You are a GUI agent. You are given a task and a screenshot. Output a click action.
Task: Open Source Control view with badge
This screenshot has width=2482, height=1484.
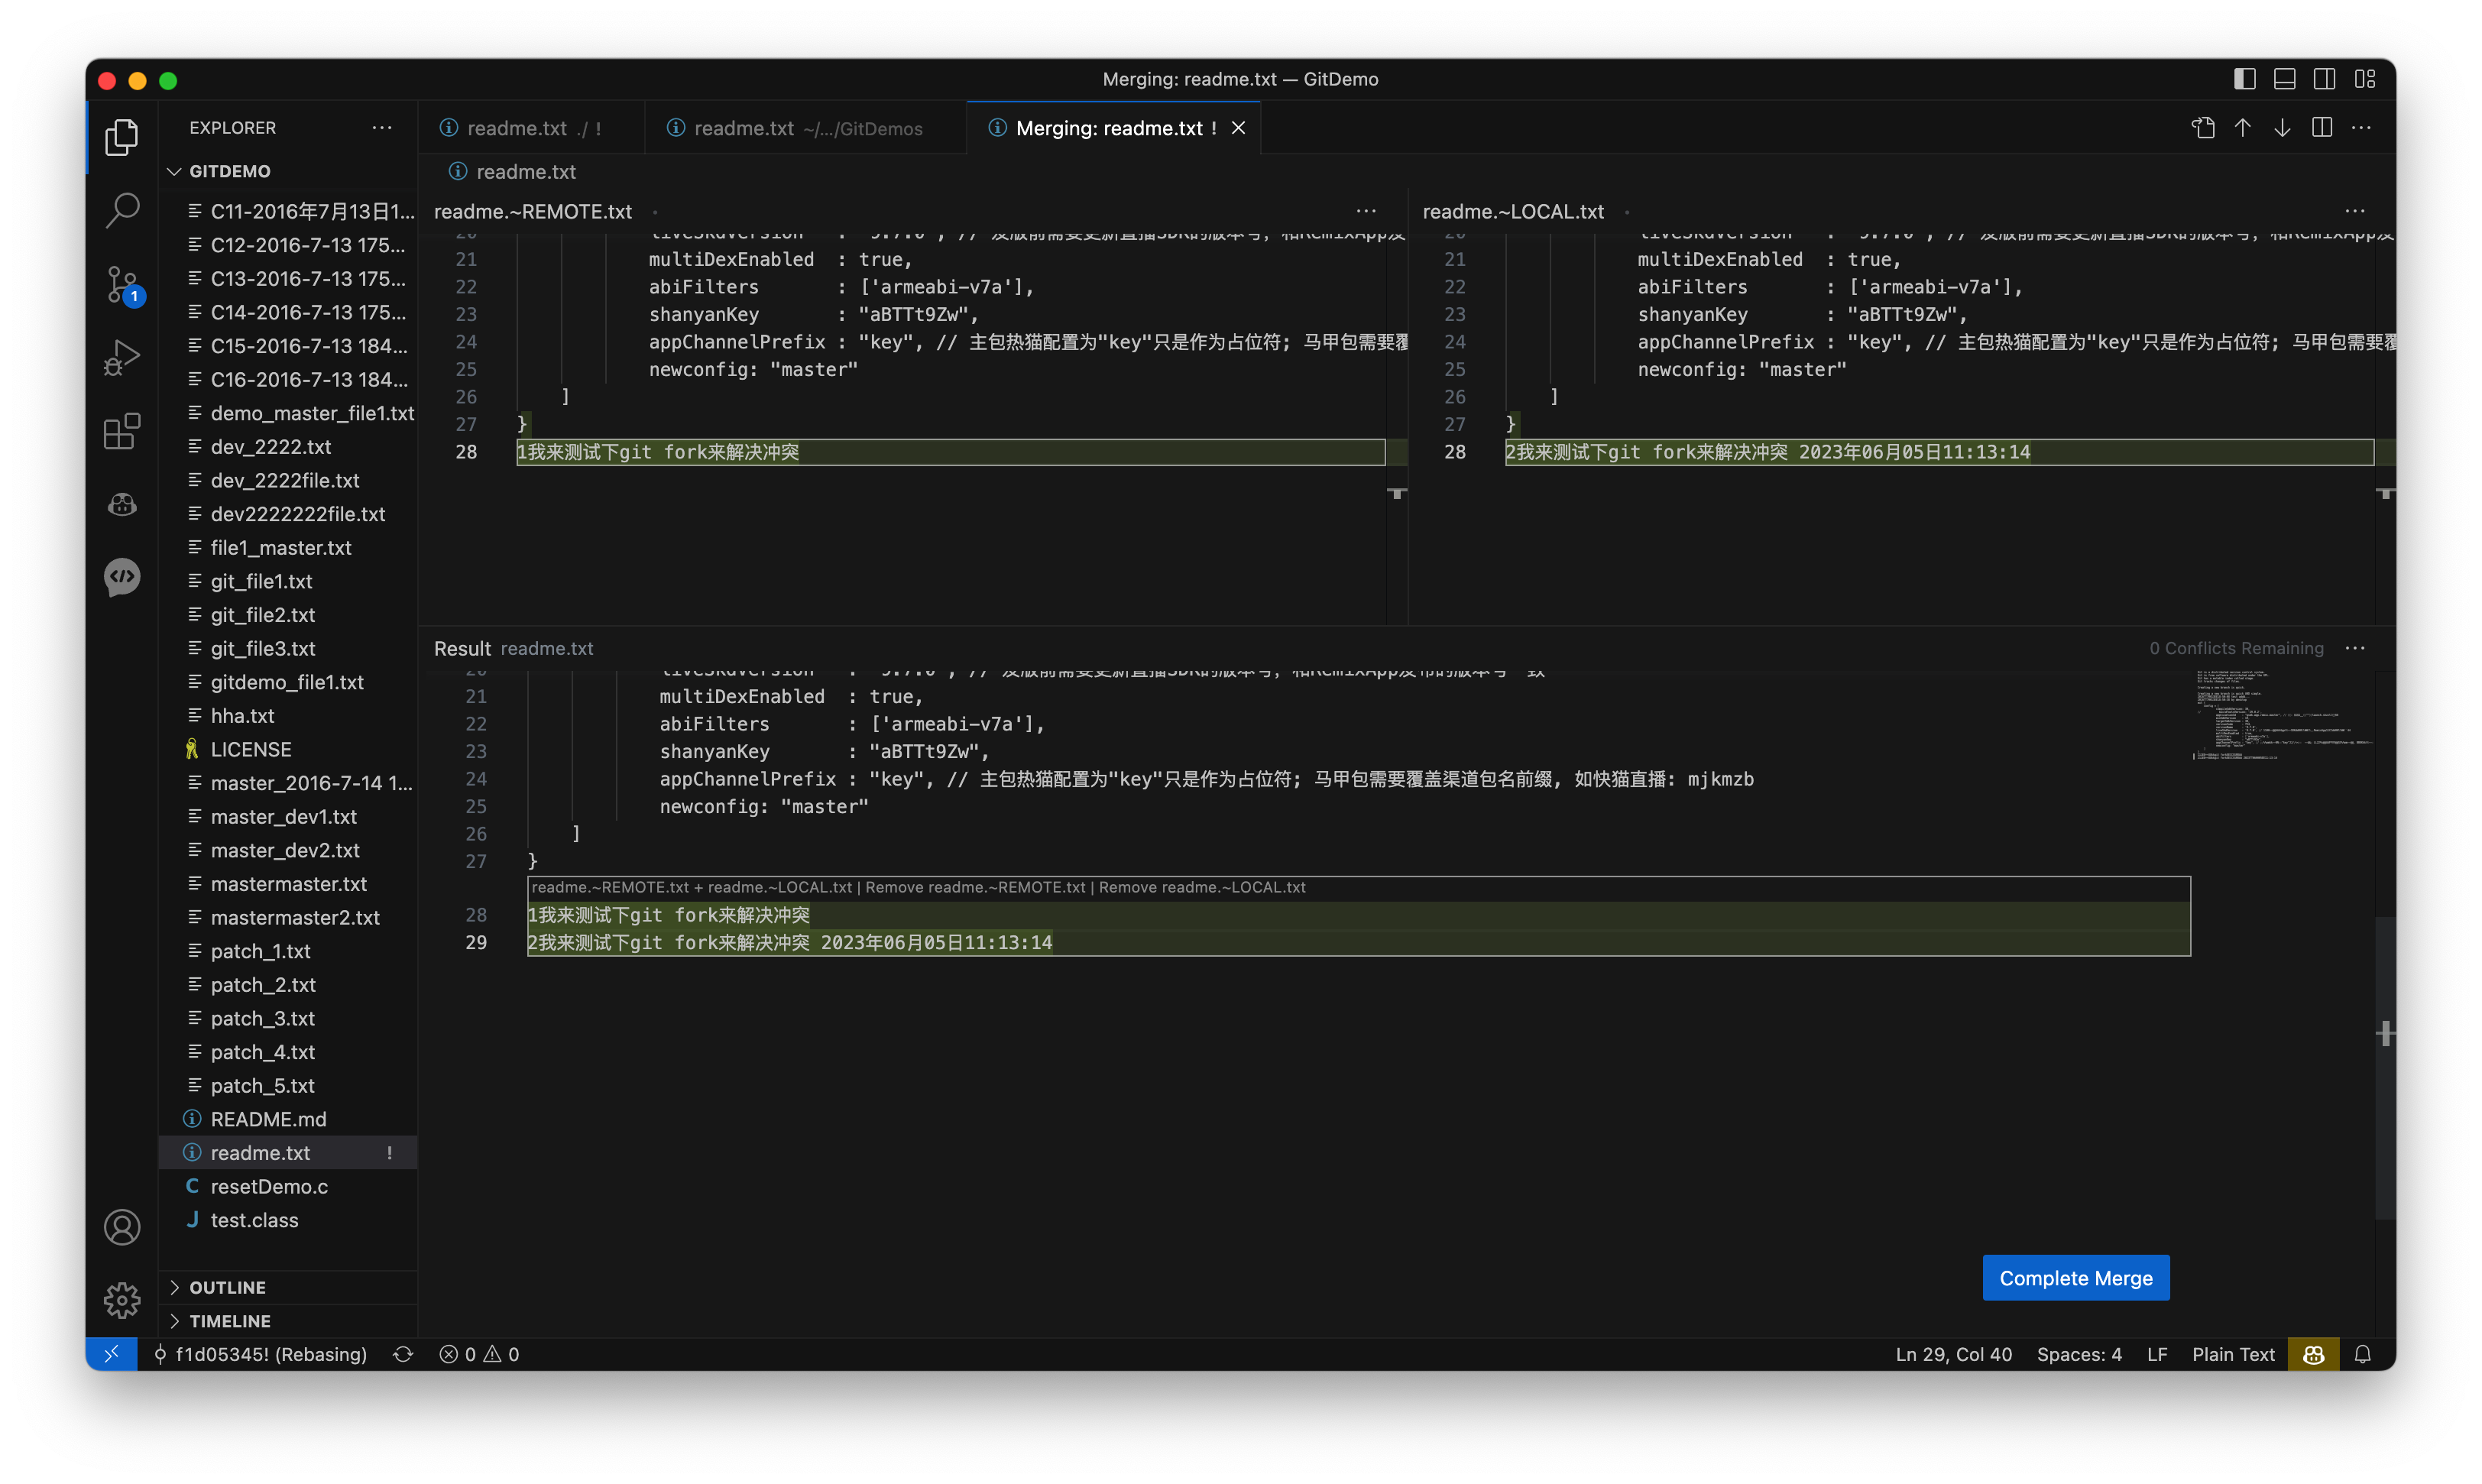122,284
